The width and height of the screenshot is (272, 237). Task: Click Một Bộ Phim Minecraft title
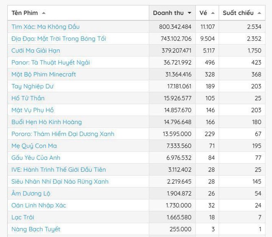44,74
